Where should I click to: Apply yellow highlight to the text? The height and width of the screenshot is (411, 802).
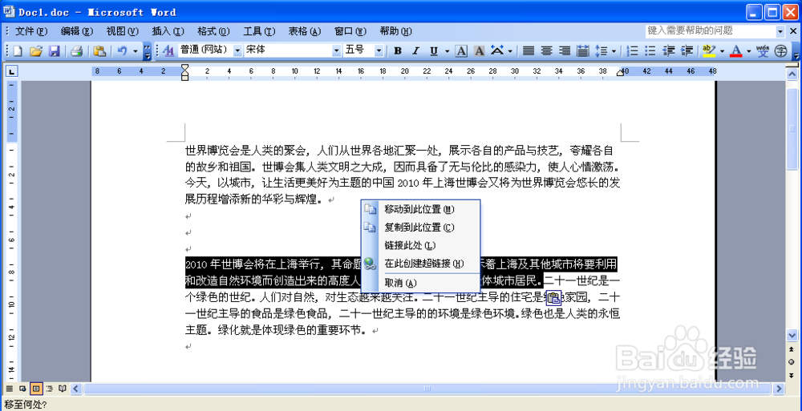pyautogui.click(x=709, y=51)
